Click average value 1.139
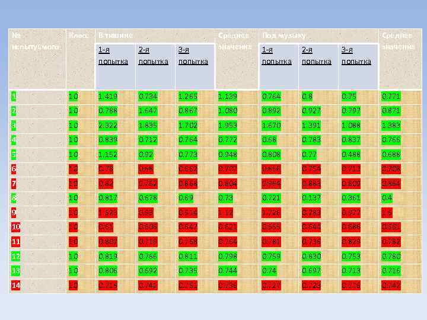The image size is (427, 320). tap(227, 97)
